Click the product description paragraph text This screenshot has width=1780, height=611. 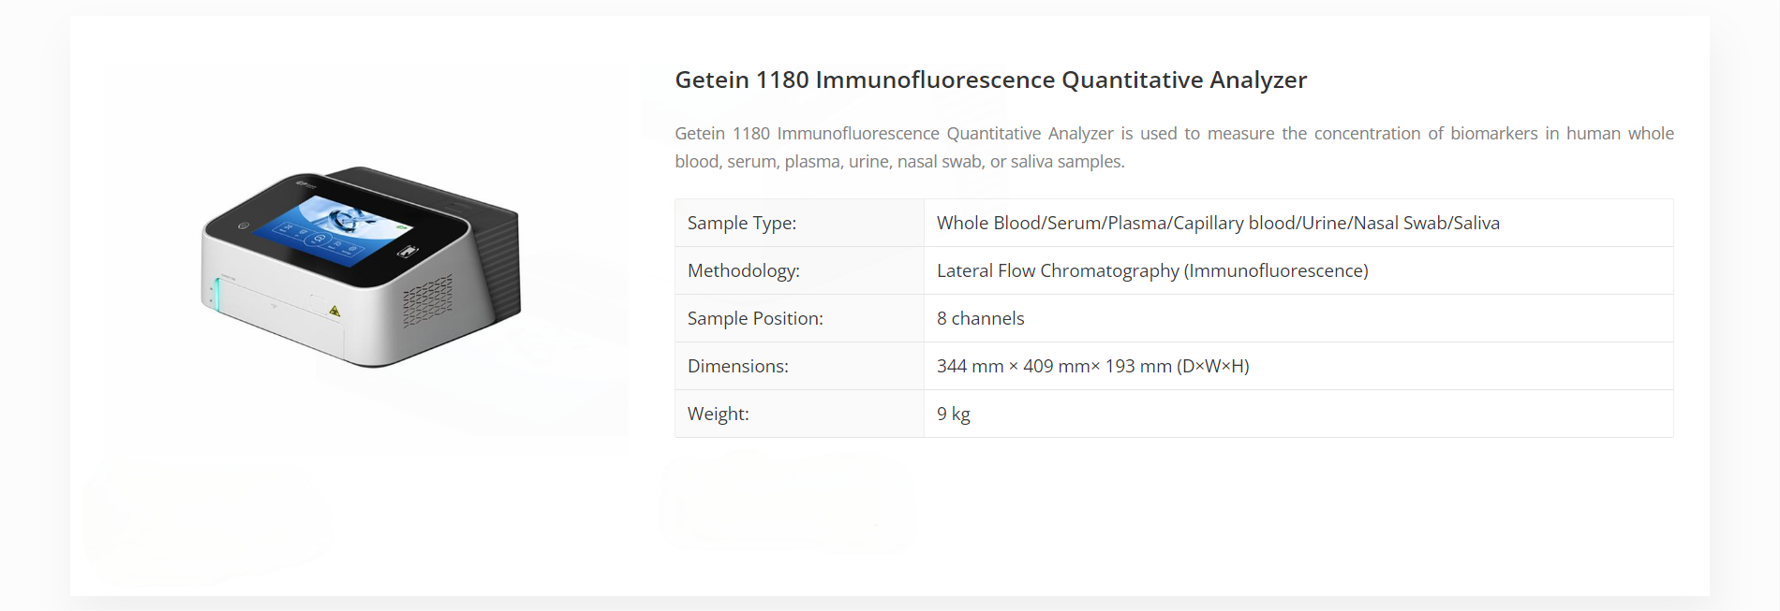point(1174,147)
